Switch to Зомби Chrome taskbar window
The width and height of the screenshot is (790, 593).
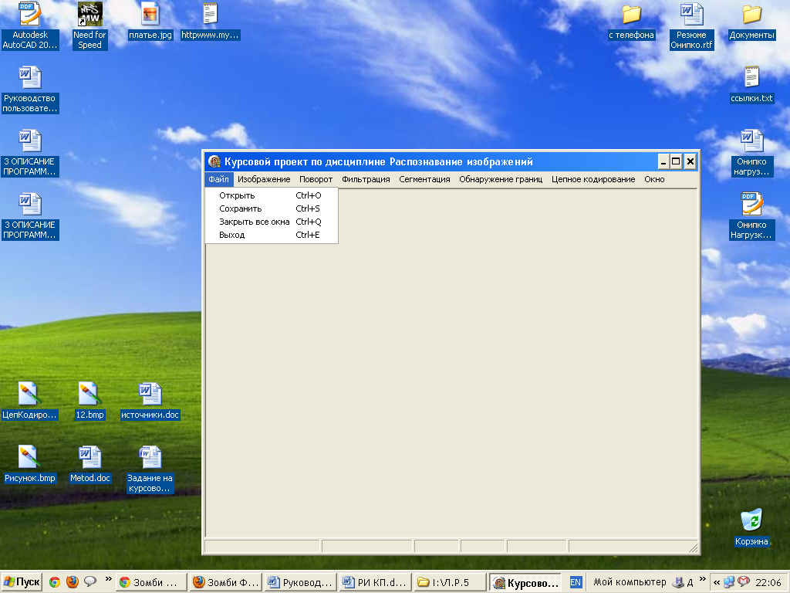[151, 582]
